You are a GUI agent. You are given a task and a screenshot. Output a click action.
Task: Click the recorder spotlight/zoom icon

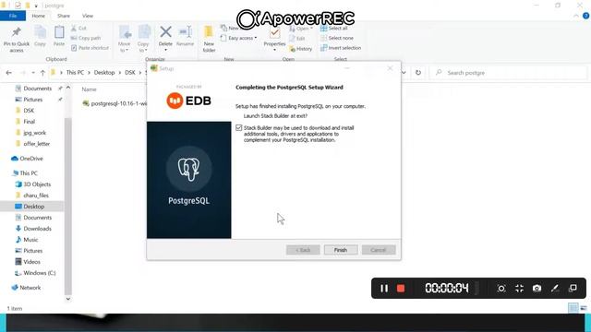[501, 289]
